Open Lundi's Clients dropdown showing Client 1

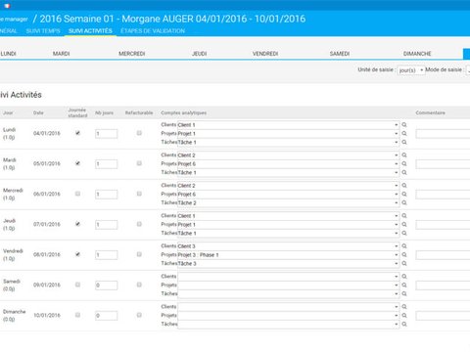(x=288, y=125)
